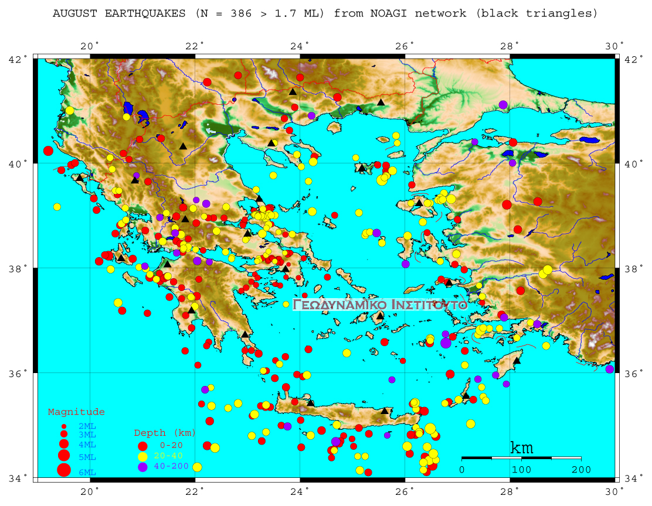
Task: Click the '6ML' legend label
Action: [x=87, y=473]
